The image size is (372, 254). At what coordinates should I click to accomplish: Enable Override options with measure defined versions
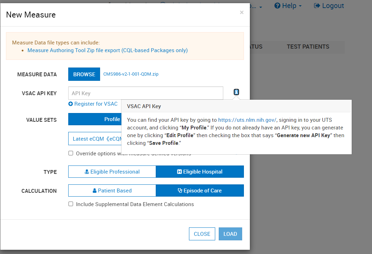(x=71, y=153)
